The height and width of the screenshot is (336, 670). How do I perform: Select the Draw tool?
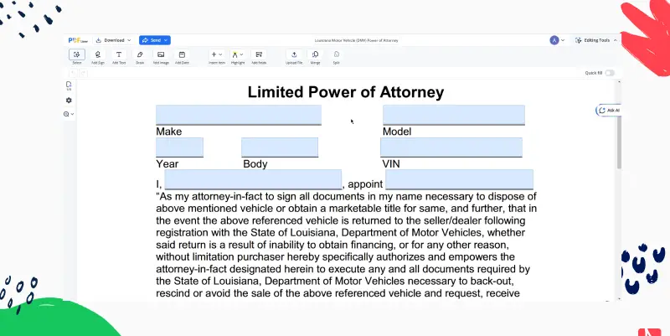point(140,56)
